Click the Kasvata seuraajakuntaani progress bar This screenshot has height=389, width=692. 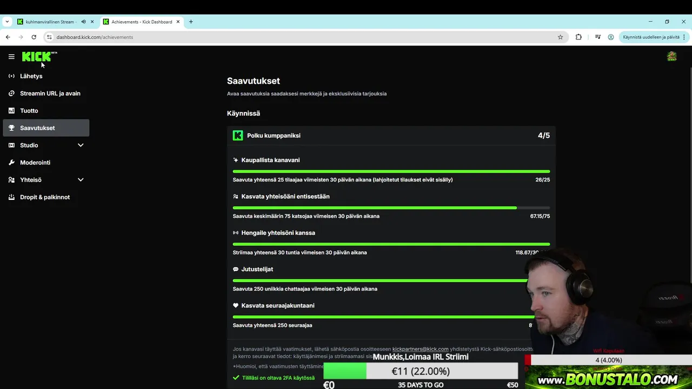(x=384, y=317)
